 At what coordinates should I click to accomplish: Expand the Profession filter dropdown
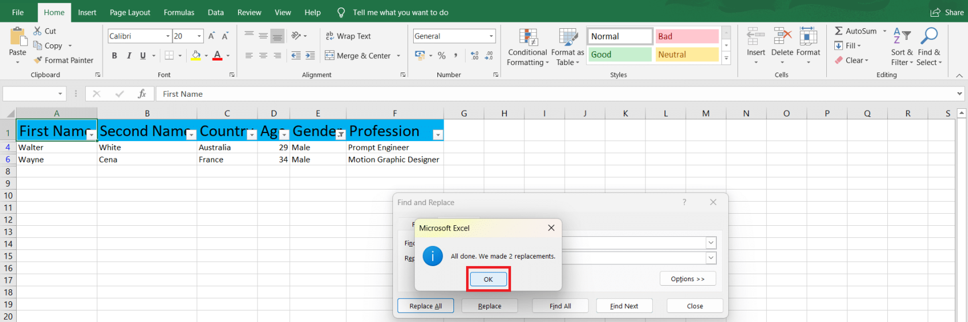click(438, 135)
